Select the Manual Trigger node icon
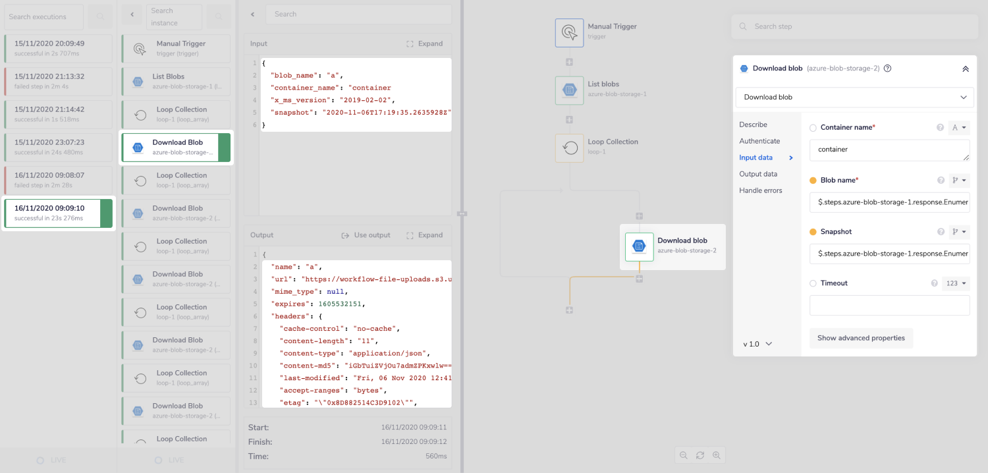 tap(569, 31)
